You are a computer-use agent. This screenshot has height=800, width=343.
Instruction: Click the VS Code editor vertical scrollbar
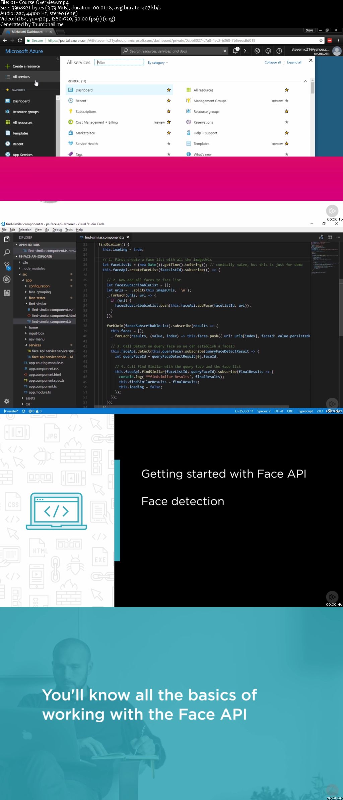click(341, 307)
